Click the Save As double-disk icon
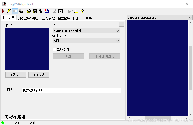Viewport: 193px width, 125px height. (40, 11)
